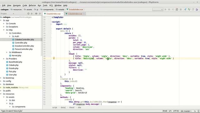Click assets in the navigation breadcrumb
The height and width of the screenshot is (113, 200).
coord(28,9)
